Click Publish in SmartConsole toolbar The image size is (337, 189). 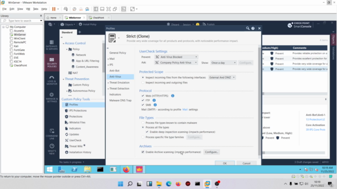pyautogui.click(x=209, y=25)
